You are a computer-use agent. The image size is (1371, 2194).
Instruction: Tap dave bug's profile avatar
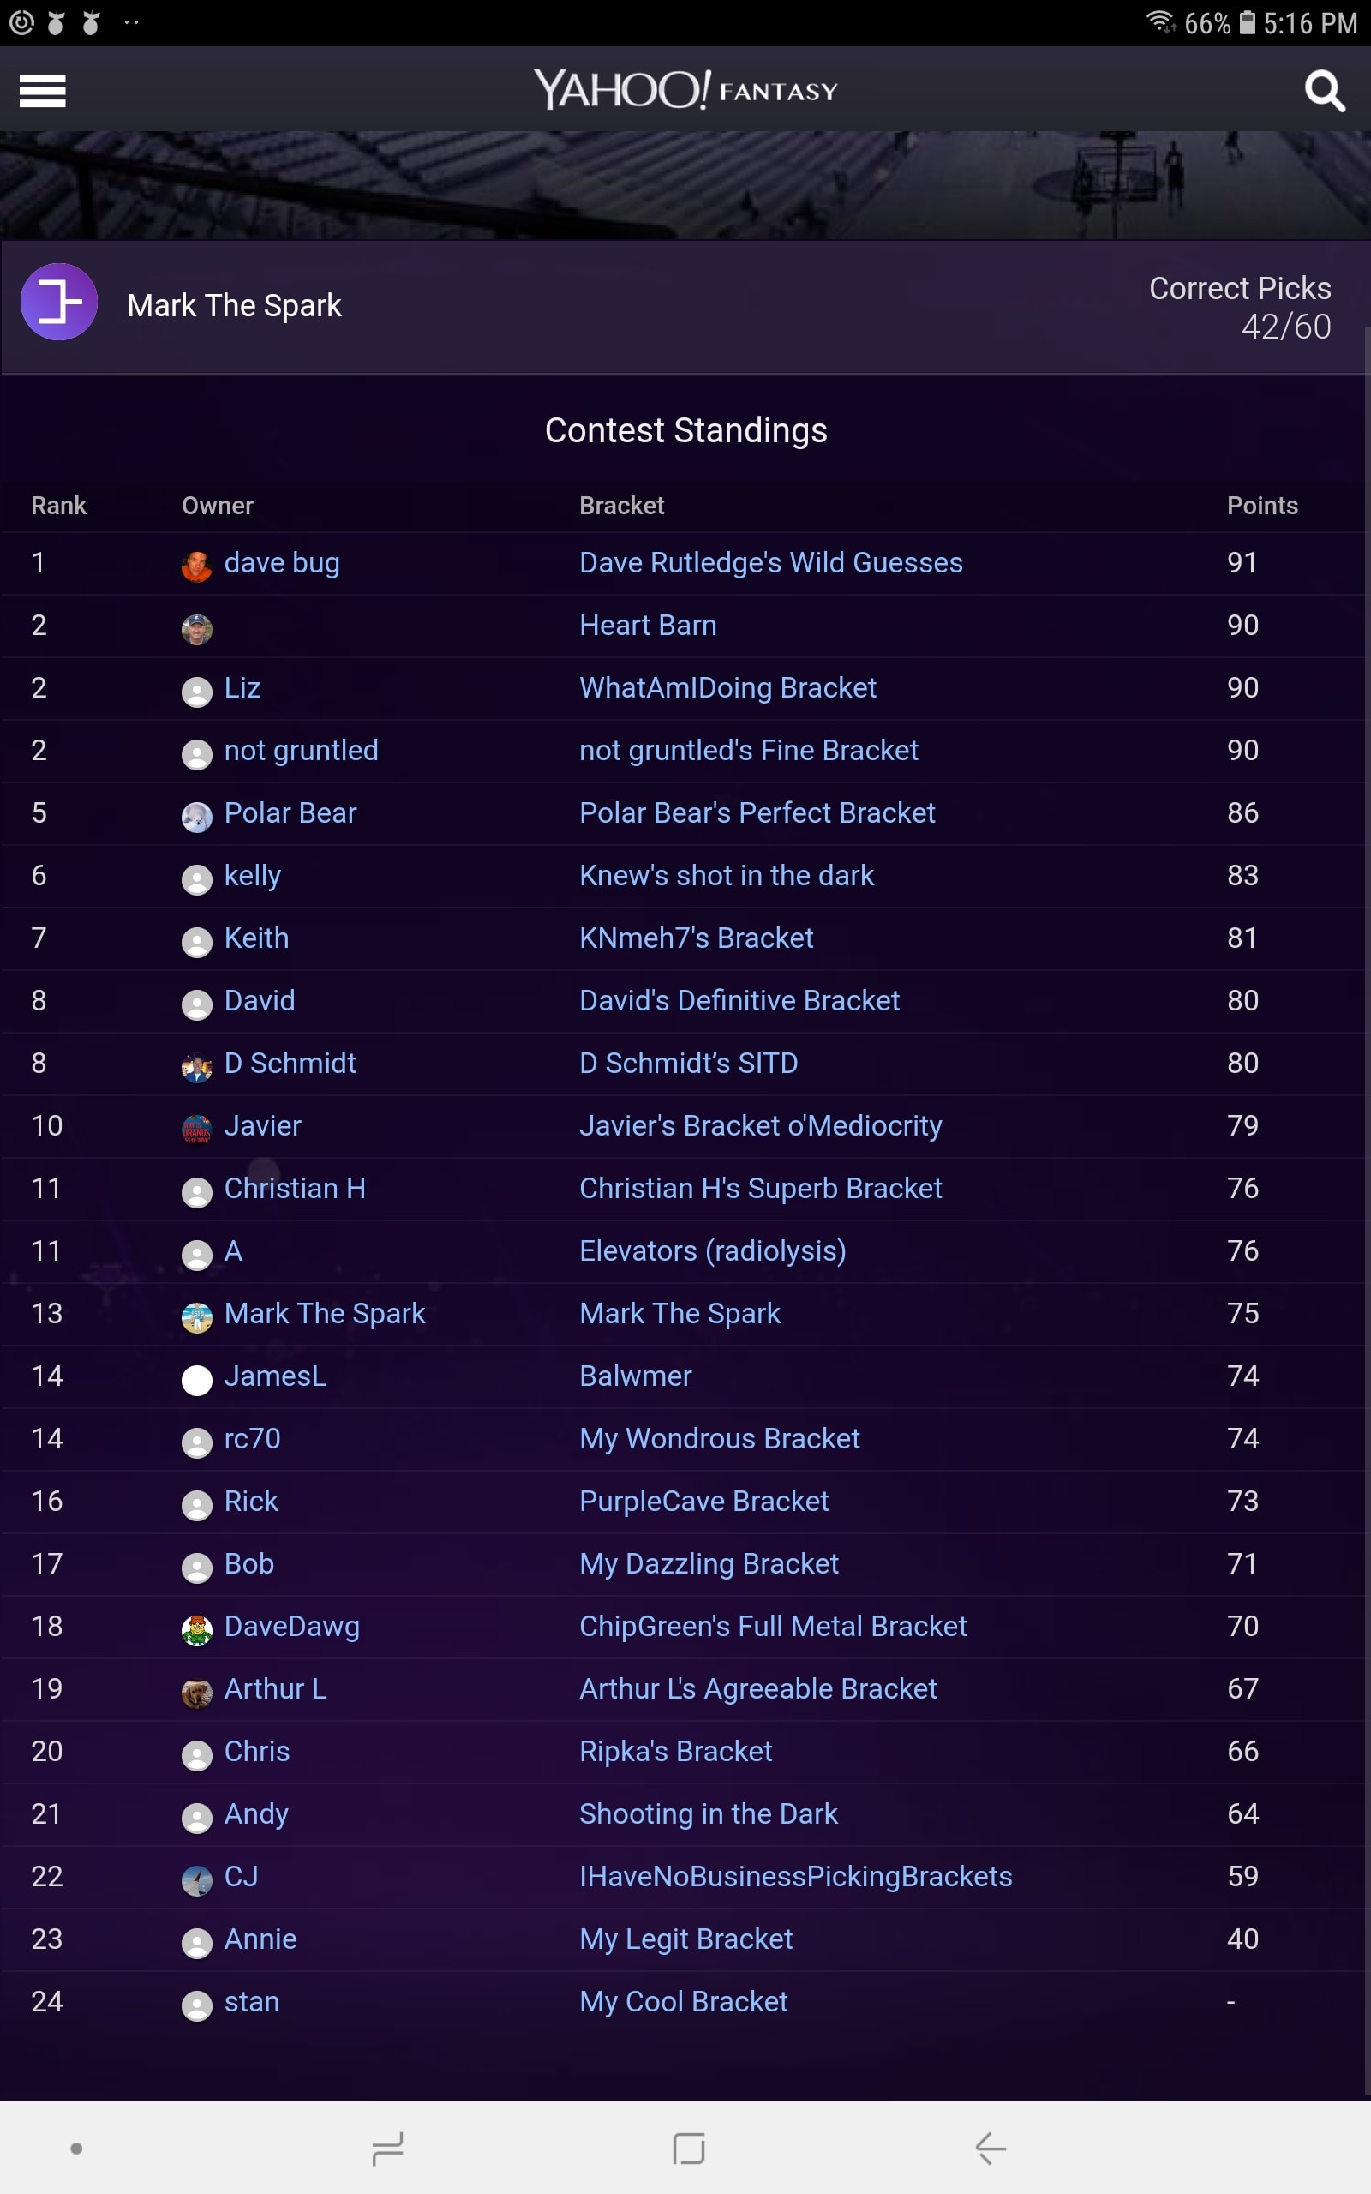[197, 566]
